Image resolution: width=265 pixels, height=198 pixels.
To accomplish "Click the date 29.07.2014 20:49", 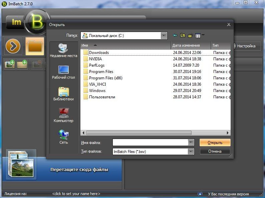I will pyautogui.click(x=187, y=91).
